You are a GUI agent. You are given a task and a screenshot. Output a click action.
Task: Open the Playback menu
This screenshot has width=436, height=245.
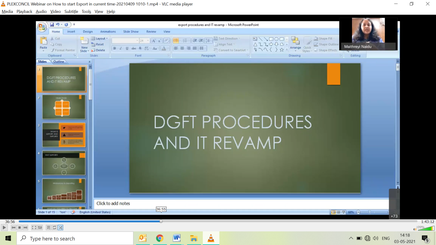coord(24,12)
